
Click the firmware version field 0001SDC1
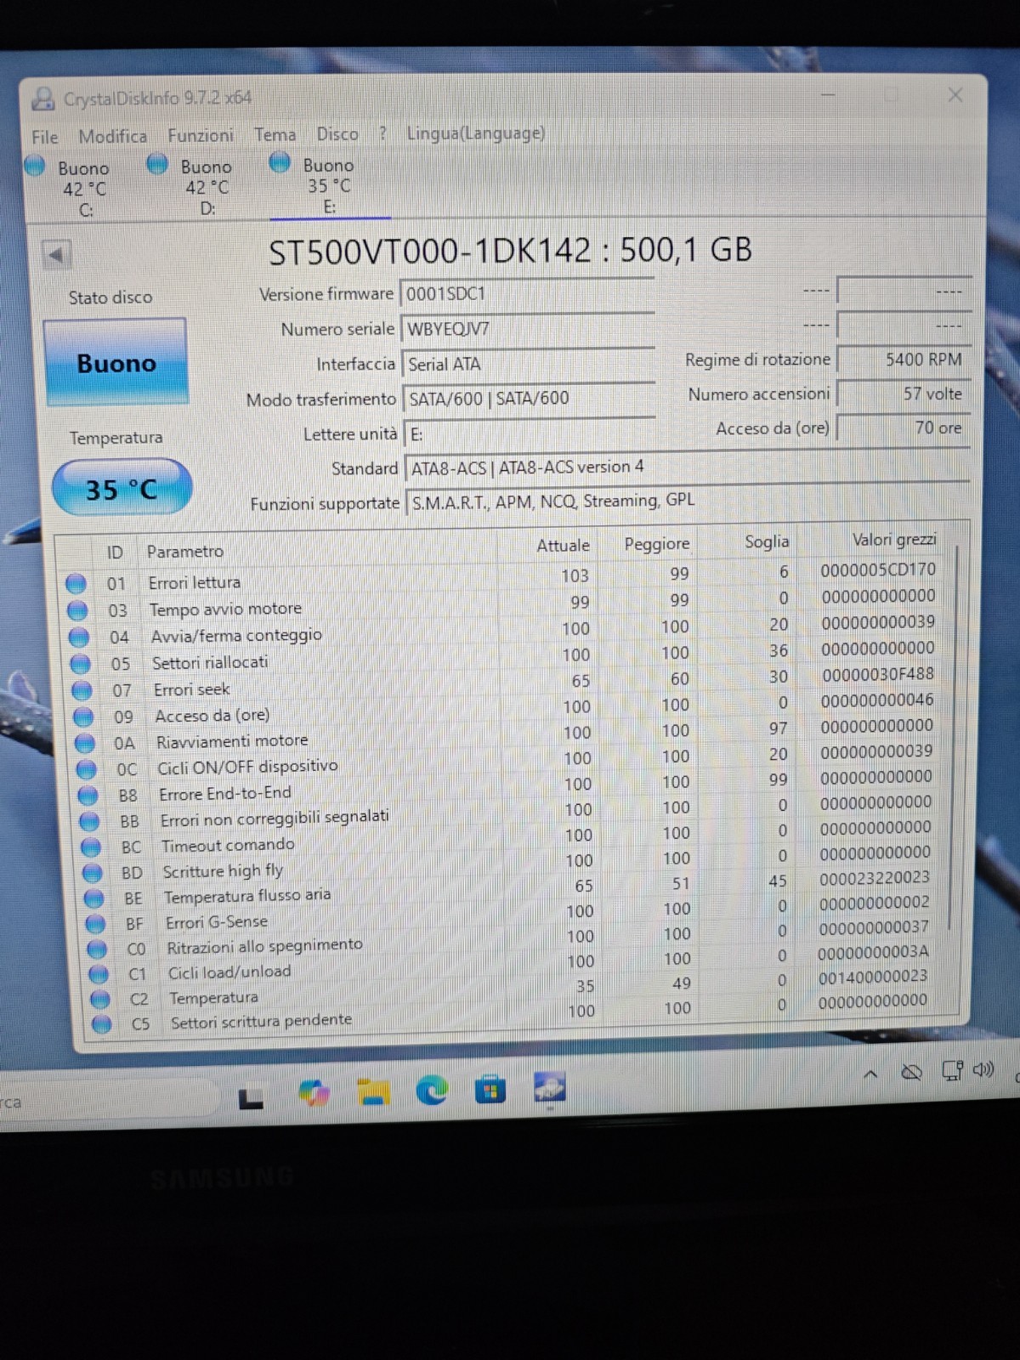tap(527, 293)
